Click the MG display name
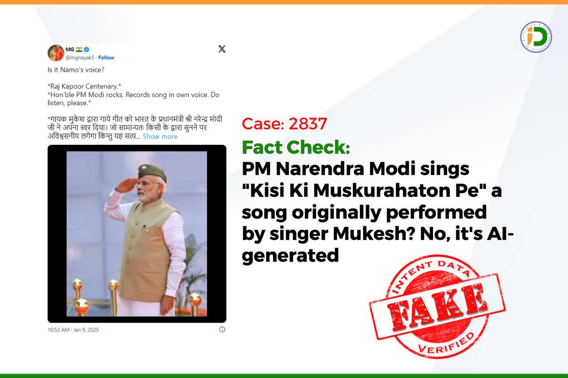Screen dimensions: 568x378 click(x=70, y=49)
